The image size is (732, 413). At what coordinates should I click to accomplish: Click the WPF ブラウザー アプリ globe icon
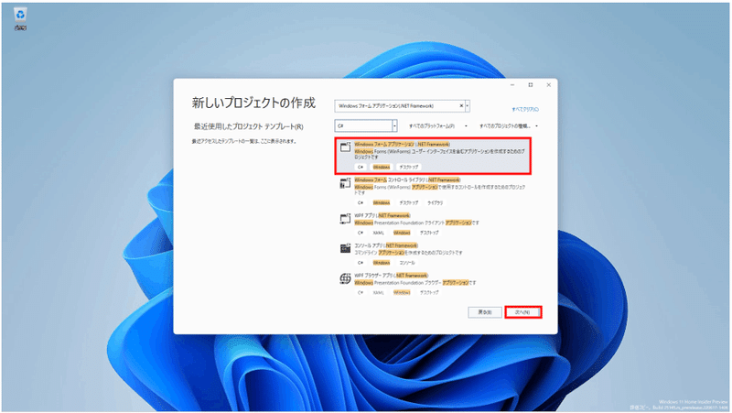point(345,279)
